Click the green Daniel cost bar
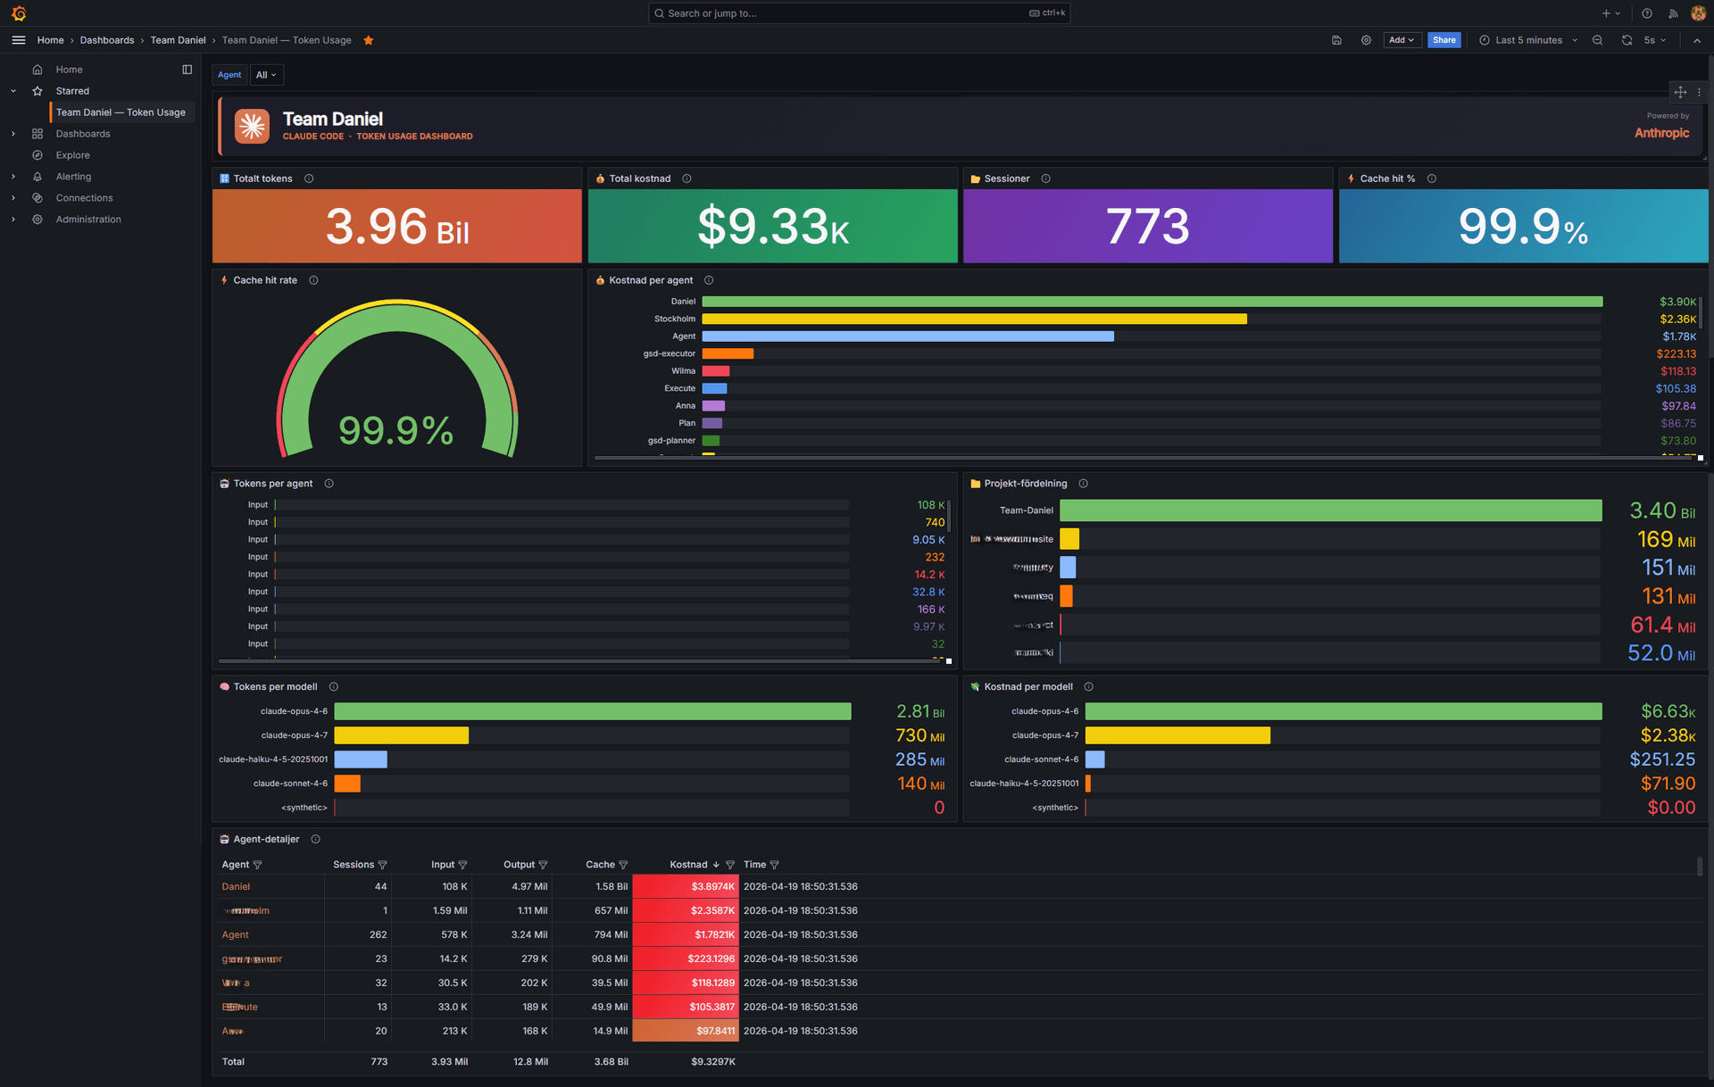Image resolution: width=1714 pixels, height=1087 pixels. 1152,302
